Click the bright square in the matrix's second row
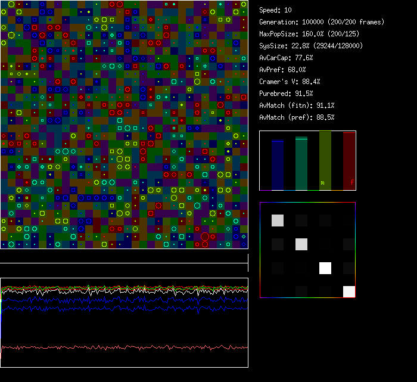This screenshot has width=417, height=382. tap(301, 244)
